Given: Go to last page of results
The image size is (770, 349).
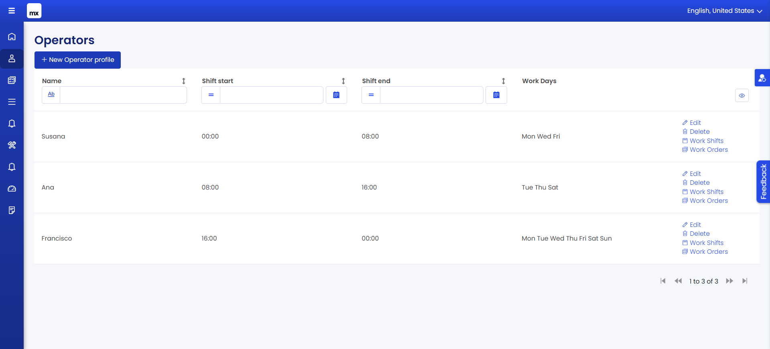Looking at the screenshot, I should 745,281.
